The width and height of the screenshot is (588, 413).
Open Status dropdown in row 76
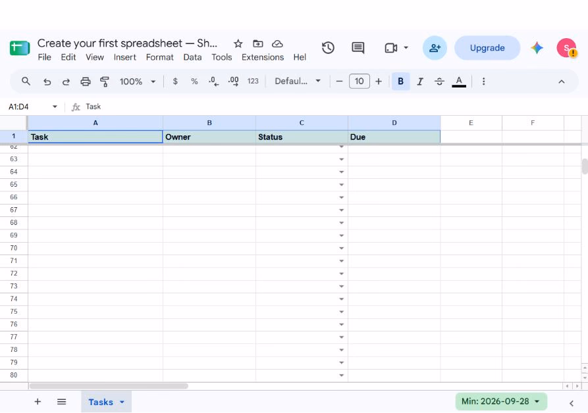click(341, 325)
